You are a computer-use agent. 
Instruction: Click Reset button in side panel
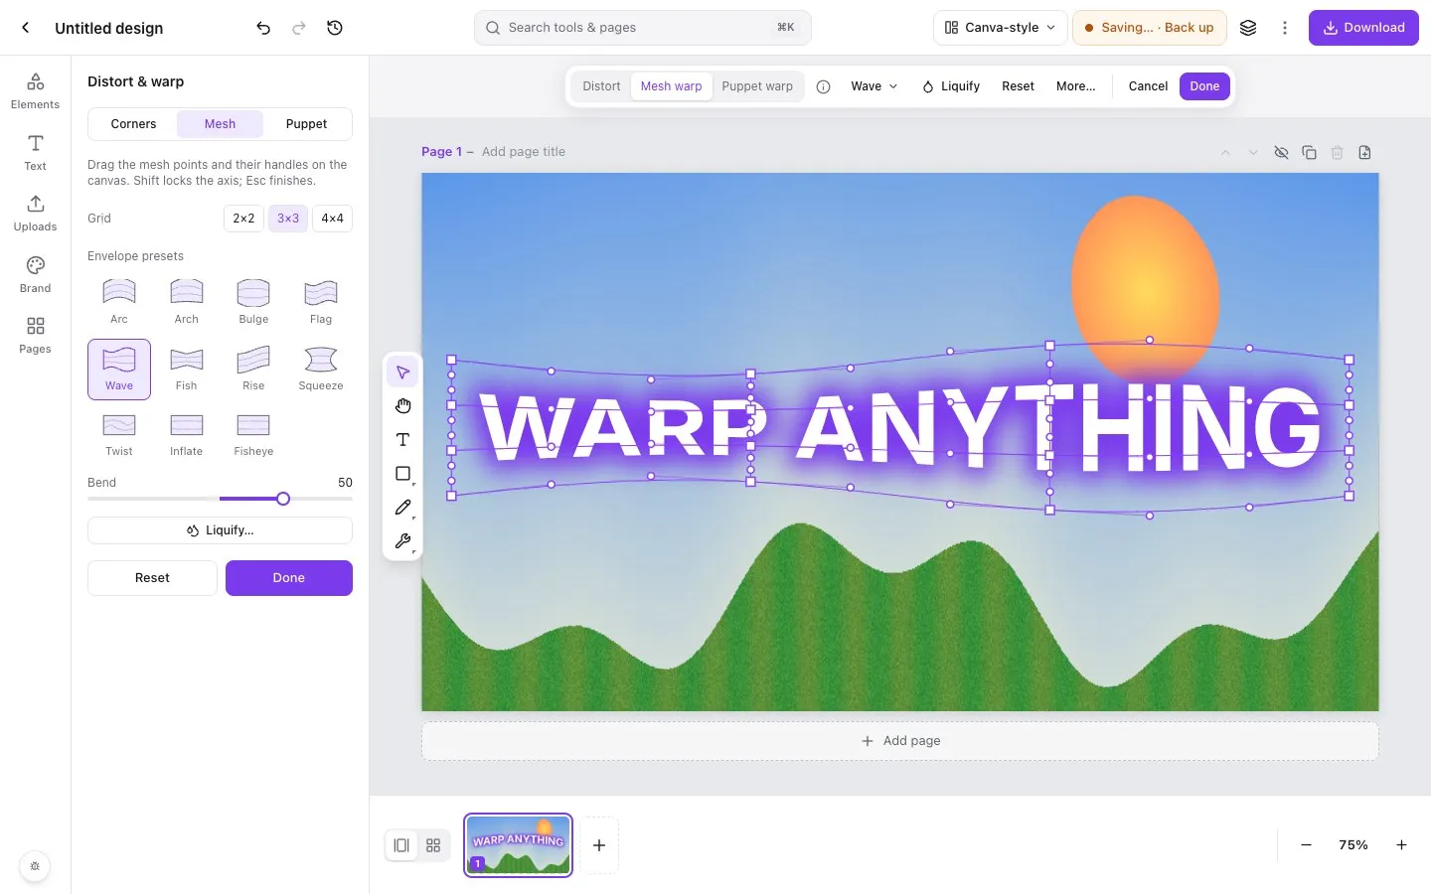coord(152,578)
